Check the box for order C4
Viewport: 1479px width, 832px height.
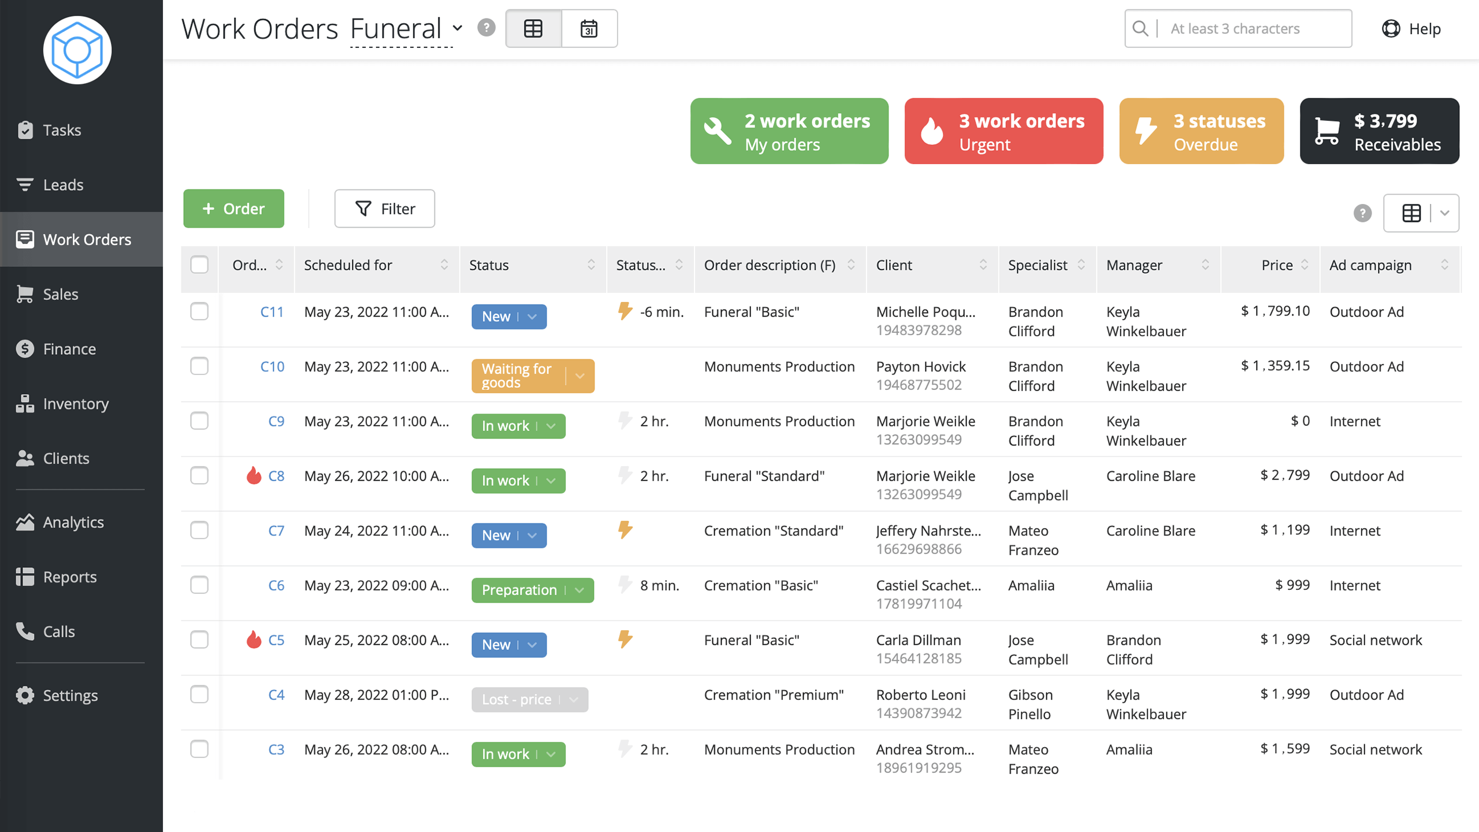pyautogui.click(x=199, y=694)
